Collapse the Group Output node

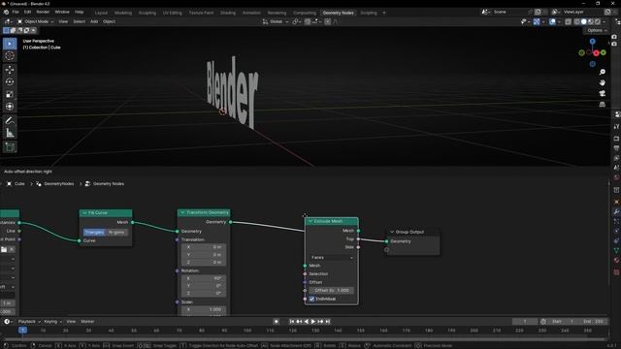(392, 232)
